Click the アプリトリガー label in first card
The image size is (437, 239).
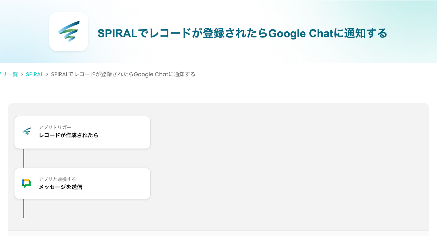point(55,127)
